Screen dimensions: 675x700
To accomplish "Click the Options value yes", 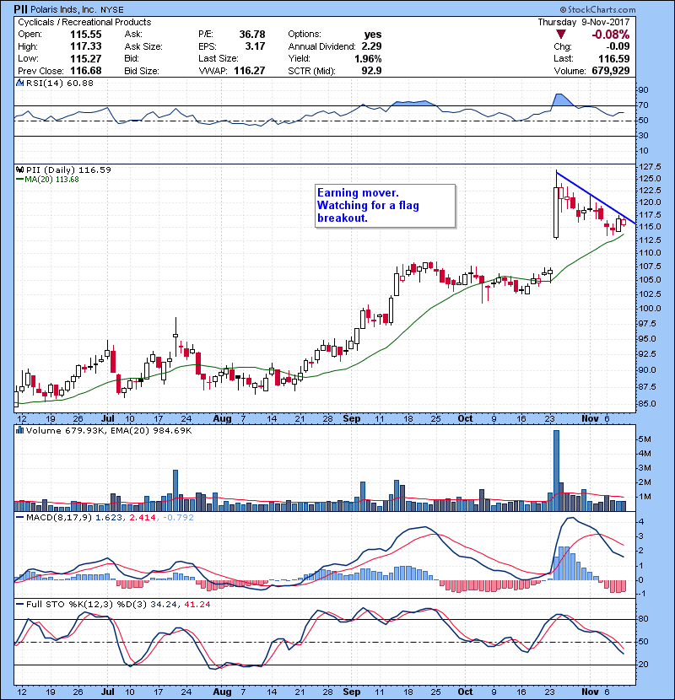I will click(x=373, y=35).
